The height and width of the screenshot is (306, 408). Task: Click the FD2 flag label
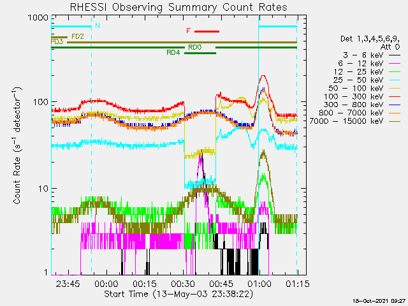click(x=78, y=36)
